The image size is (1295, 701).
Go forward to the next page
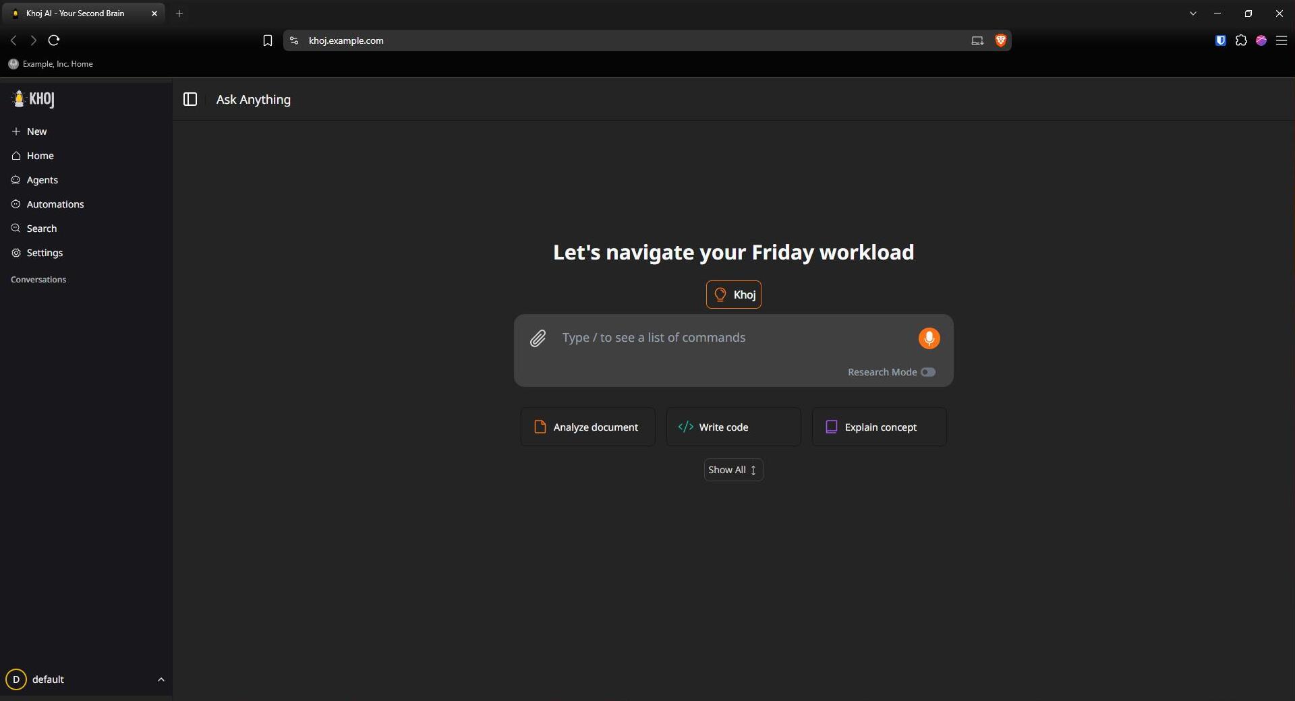tap(33, 40)
